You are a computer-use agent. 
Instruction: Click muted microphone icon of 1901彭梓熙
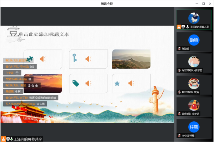coord(179,136)
